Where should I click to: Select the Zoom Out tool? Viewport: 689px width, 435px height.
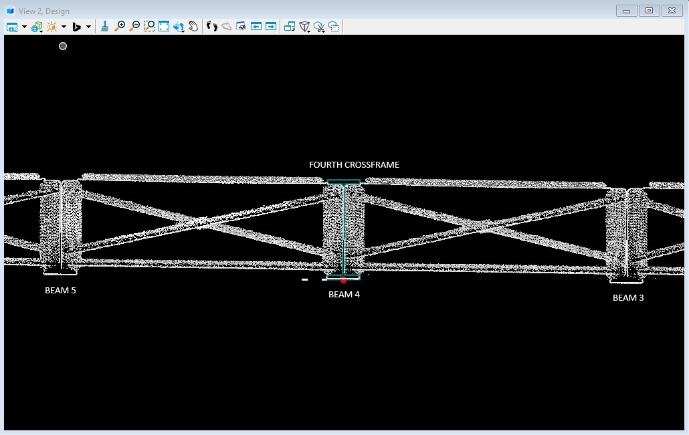click(x=134, y=26)
